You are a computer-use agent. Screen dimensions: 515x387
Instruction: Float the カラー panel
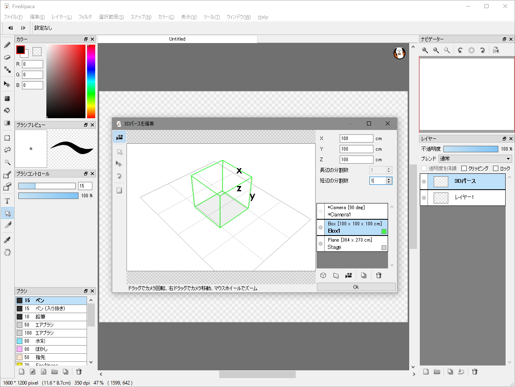point(86,39)
